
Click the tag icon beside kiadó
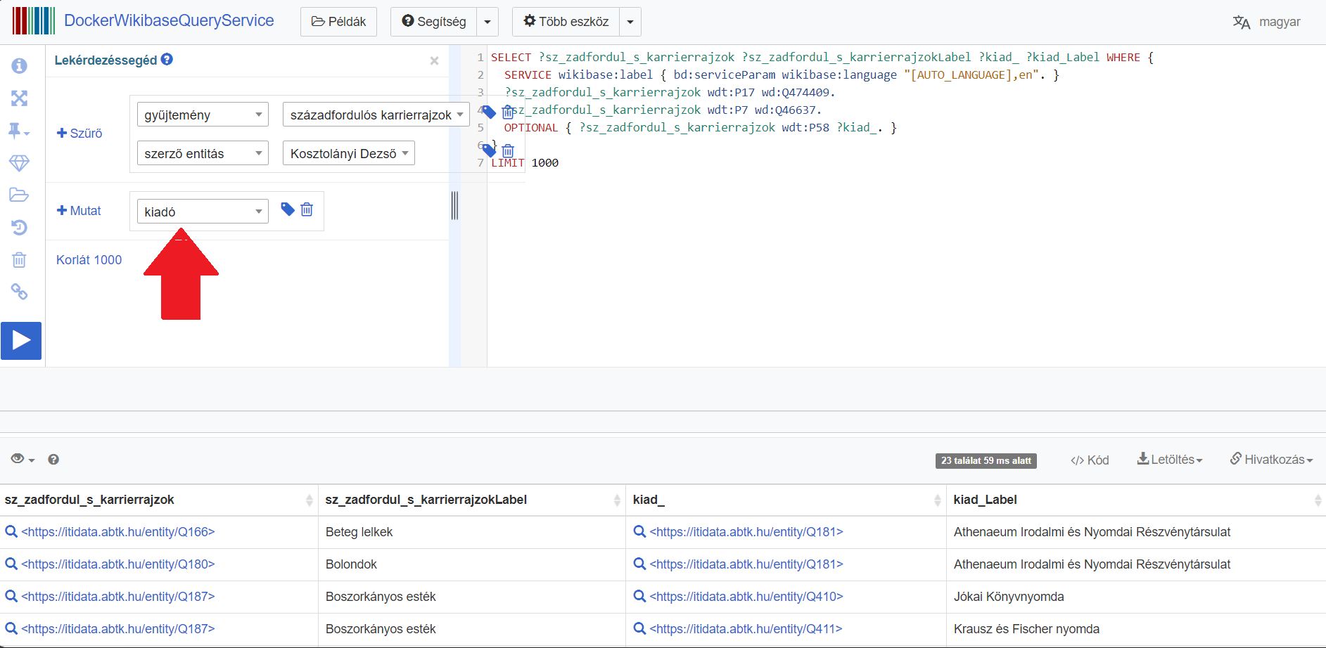pos(287,209)
